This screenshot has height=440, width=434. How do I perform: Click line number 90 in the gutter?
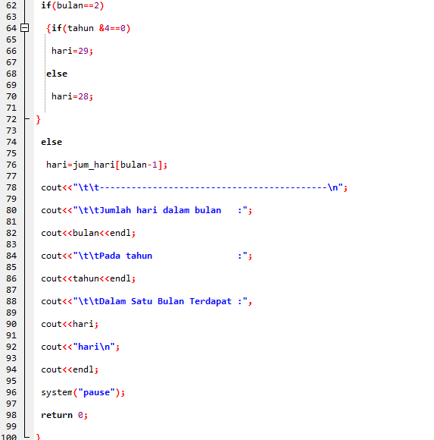[x=11, y=324]
